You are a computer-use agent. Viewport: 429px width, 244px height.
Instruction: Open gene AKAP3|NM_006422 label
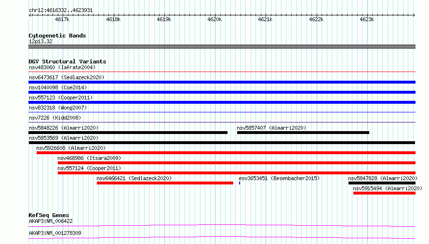click(x=51, y=221)
